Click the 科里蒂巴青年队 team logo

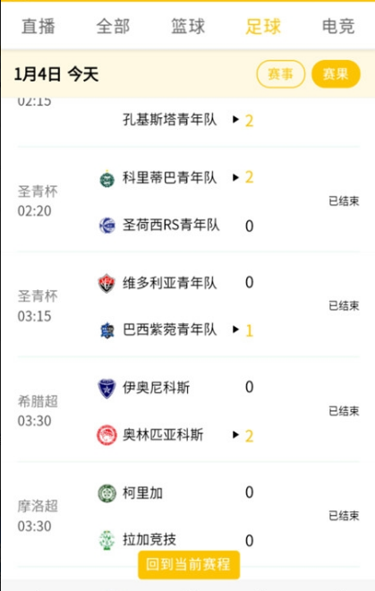point(107,178)
